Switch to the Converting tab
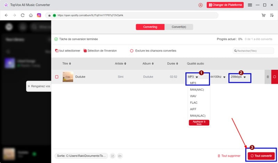This screenshot has height=163, width=278. pos(150,27)
